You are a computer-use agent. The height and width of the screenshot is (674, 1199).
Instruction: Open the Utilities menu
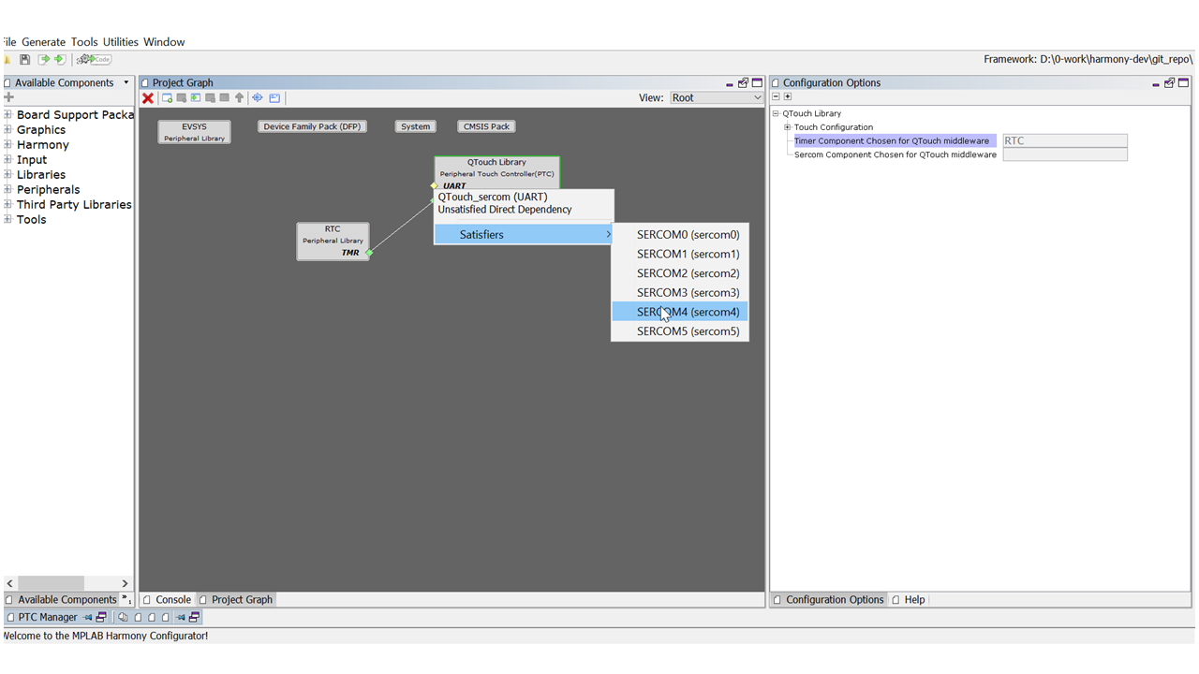click(x=120, y=42)
